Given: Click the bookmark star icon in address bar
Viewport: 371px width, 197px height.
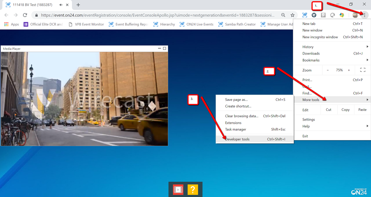Looking at the screenshot, I should [292, 15].
